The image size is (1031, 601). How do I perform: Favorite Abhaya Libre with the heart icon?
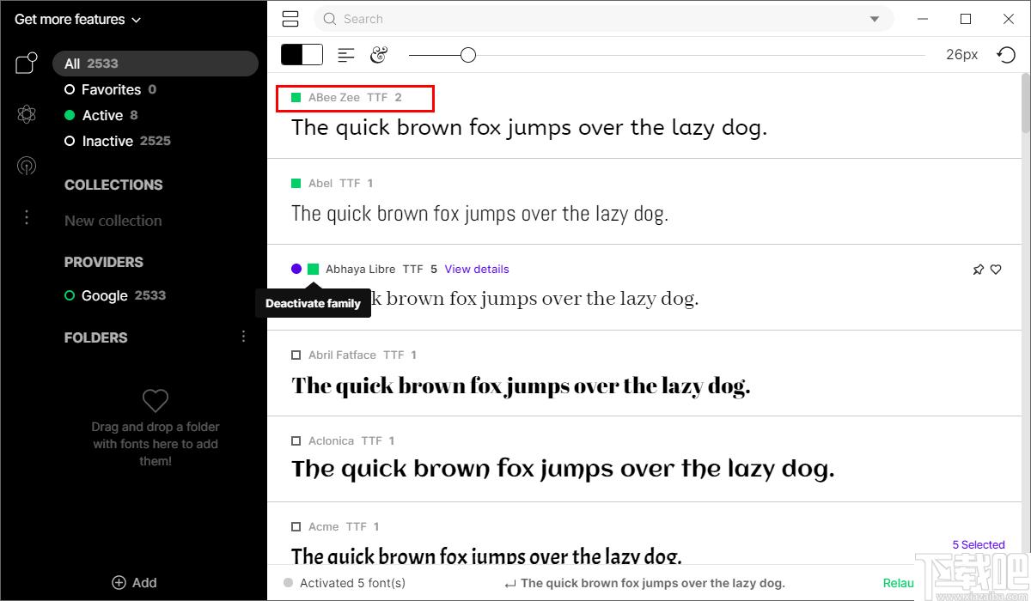(x=996, y=270)
